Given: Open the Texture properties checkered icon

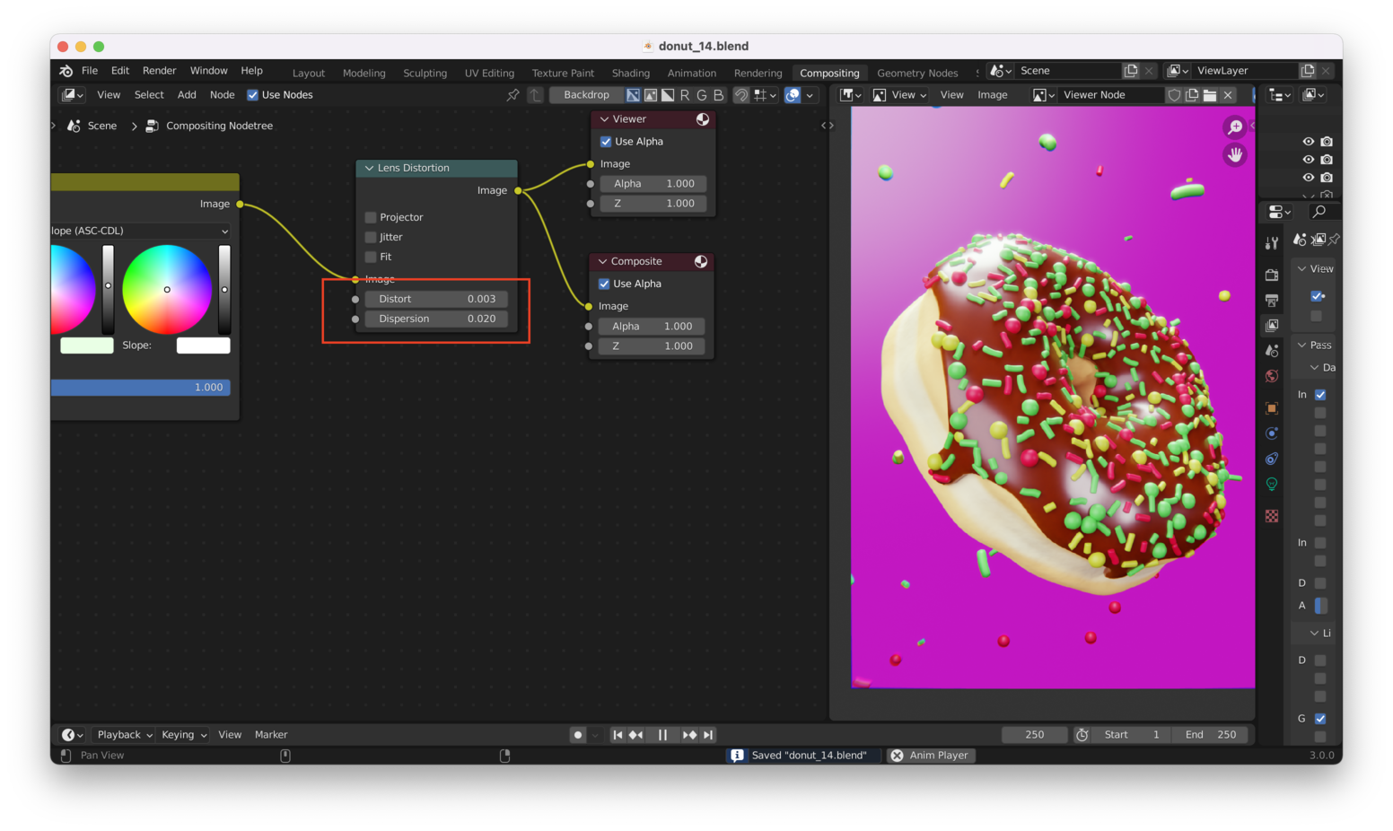Looking at the screenshot, I should (x=1272, y=516).
